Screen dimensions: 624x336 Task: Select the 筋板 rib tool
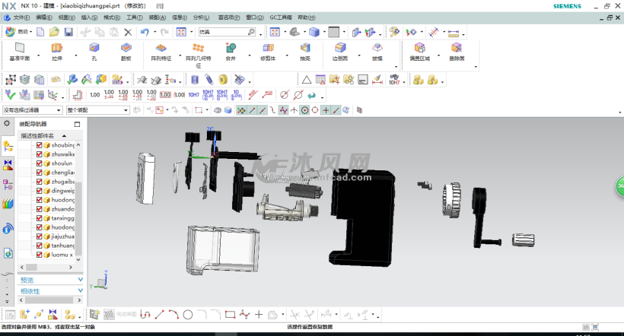(126, 52)
